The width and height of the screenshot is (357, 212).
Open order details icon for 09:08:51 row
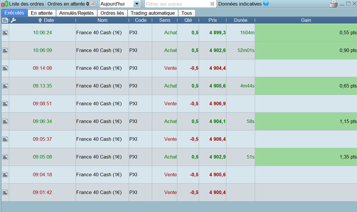[x=5, y=104]
